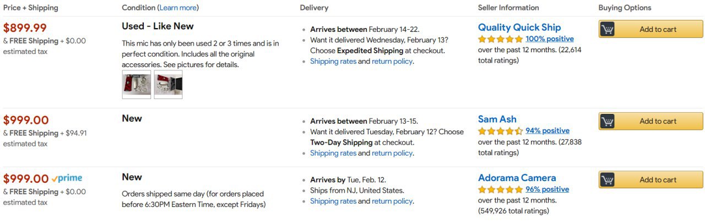Open Sam Ash seller page
705x224 pixels.
pyautogui.click(x=497, y=119)
